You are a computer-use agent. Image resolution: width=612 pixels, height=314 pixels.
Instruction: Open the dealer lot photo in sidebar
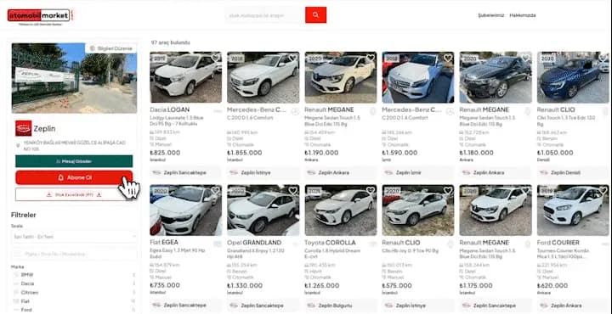pos(74,78)
